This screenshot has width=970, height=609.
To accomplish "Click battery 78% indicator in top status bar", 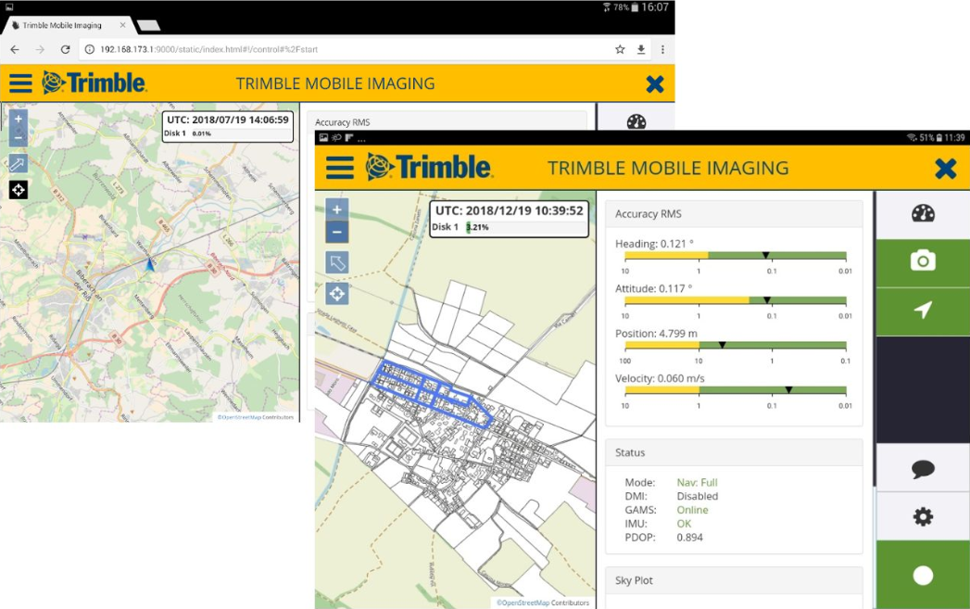I will 625,7.
